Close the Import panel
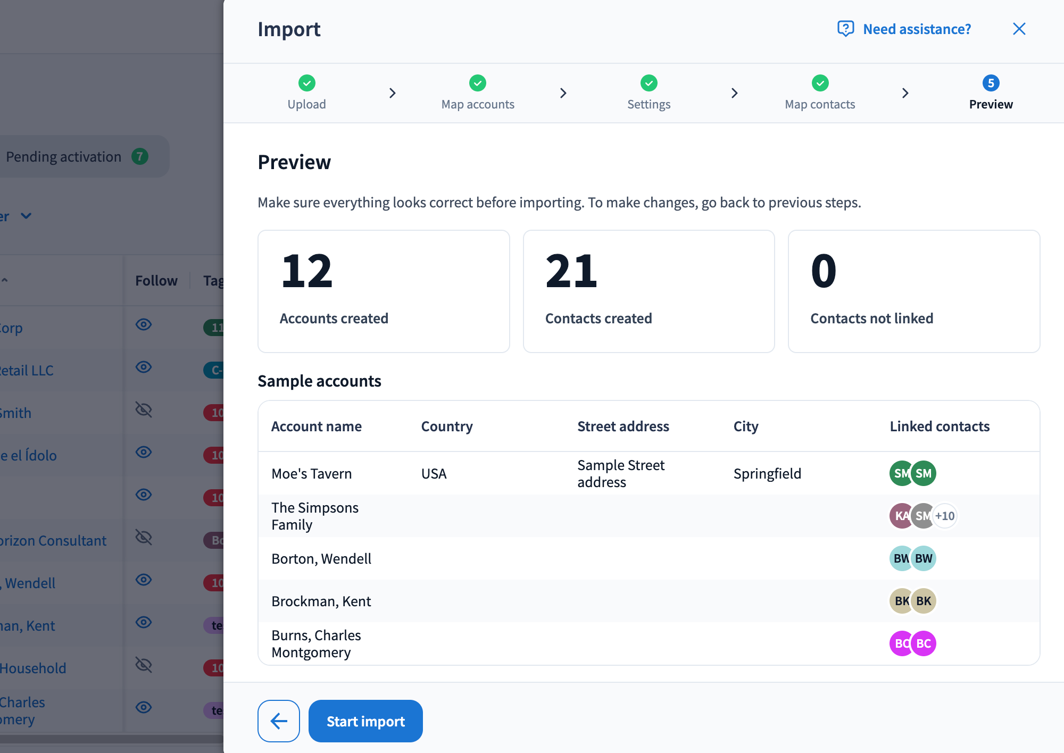Viewport: 1064px width, 753px height. click(x=1019, y=29)
